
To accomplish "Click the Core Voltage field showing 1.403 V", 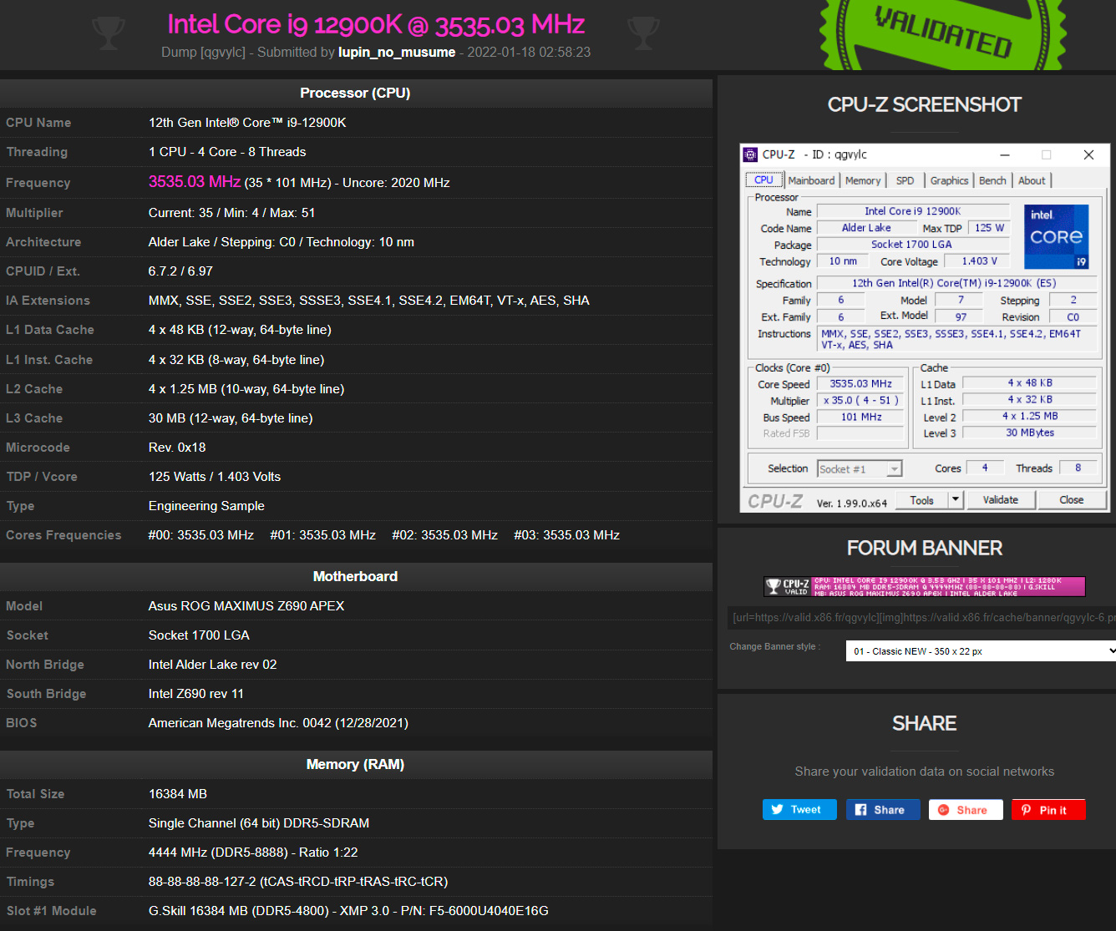I will point(979,261).
